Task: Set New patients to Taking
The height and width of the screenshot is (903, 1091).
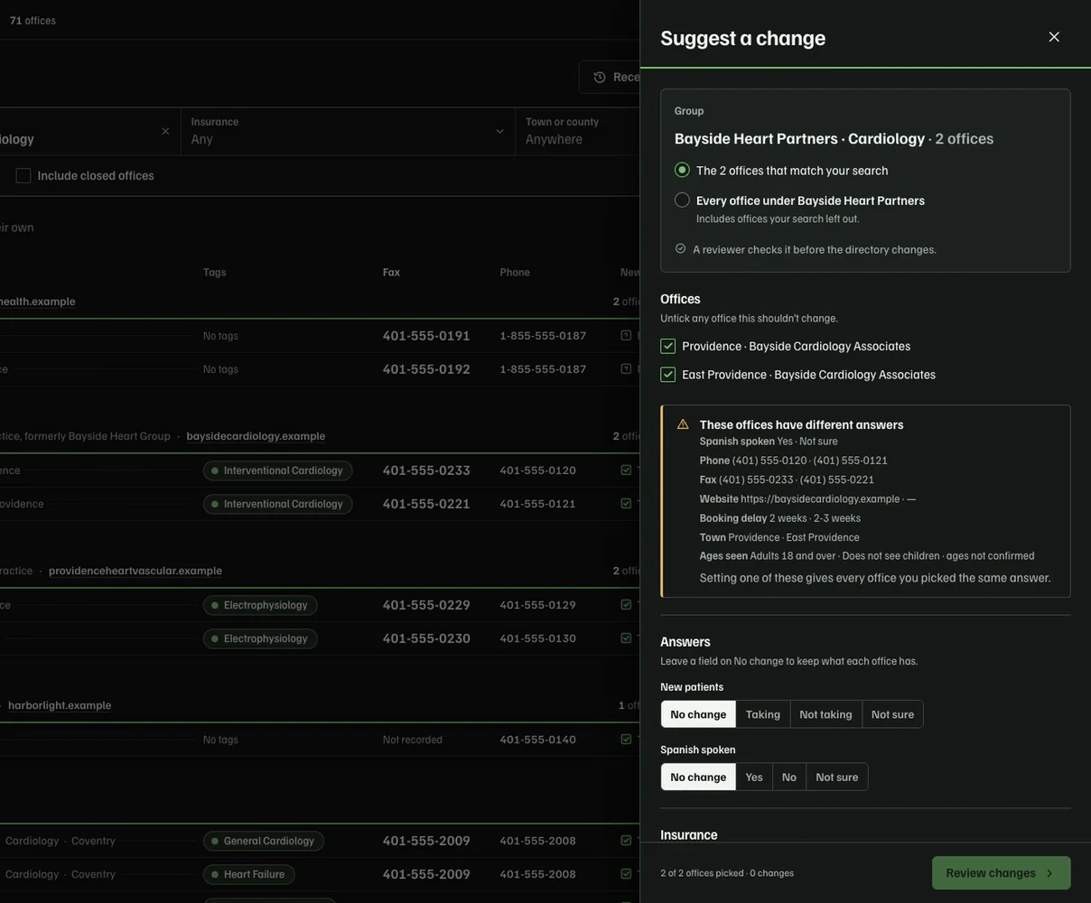Action: pos(763,714)
